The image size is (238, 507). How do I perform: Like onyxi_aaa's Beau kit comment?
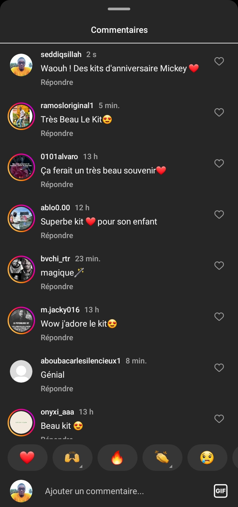point(219,419)
